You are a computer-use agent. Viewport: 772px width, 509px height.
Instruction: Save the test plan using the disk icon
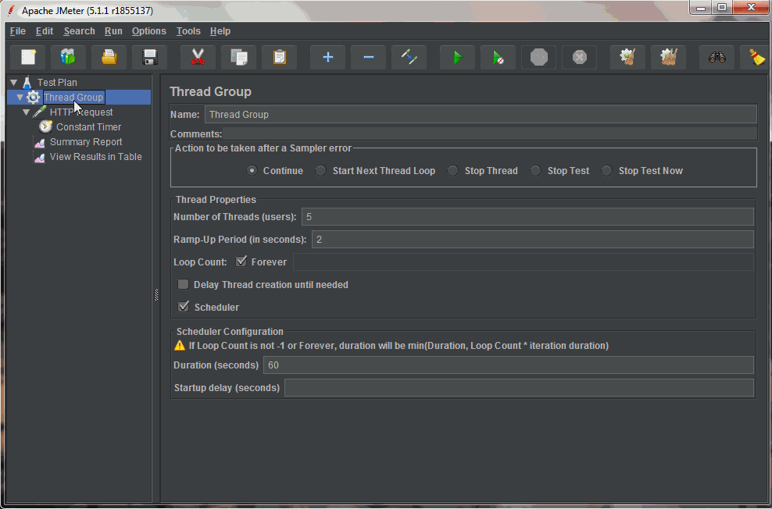[148, 56]
